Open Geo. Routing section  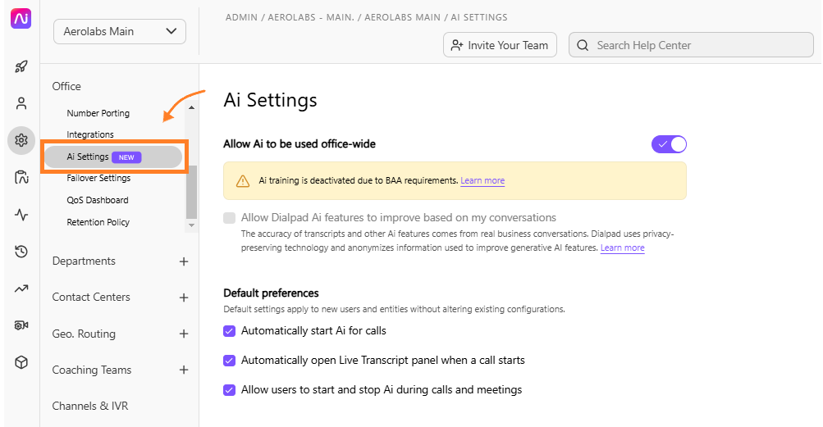pos(84,334)
